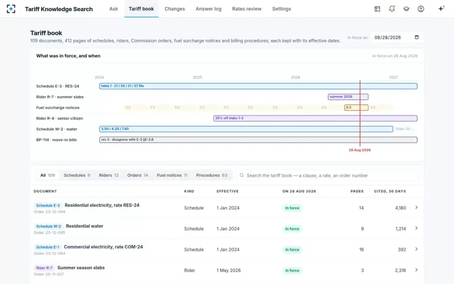This screenshot has height=284, width=454.
Task: Select the summer 2026 rider bar
Action: [348, 97]
